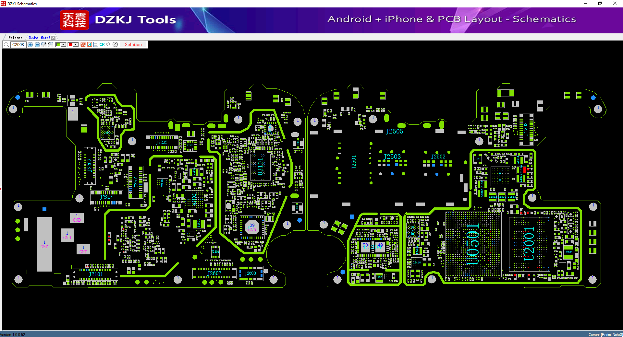Click connector J2204 on the board

(x=106, y=197)
